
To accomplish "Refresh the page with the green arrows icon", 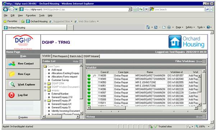I will (x=141, y=9).
